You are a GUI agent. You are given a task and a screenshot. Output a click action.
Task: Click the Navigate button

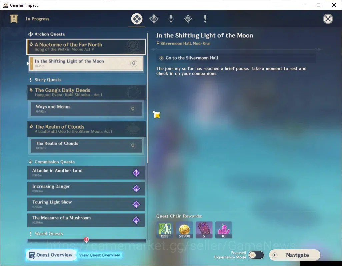[295, 255]
